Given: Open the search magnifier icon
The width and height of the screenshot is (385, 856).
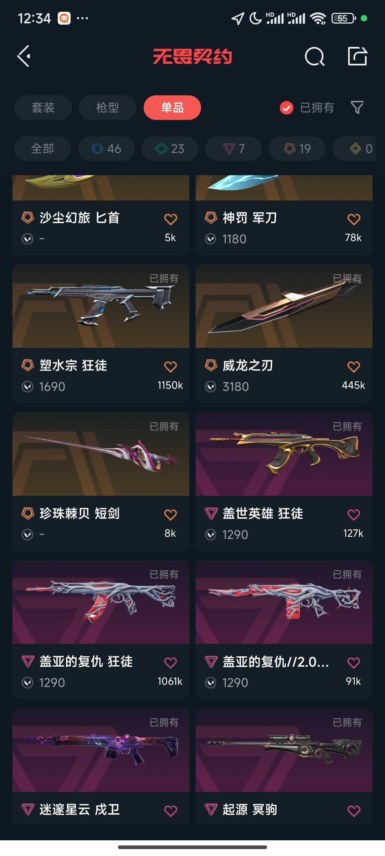Looking at the screenshot, I should (x=315, y=56).
